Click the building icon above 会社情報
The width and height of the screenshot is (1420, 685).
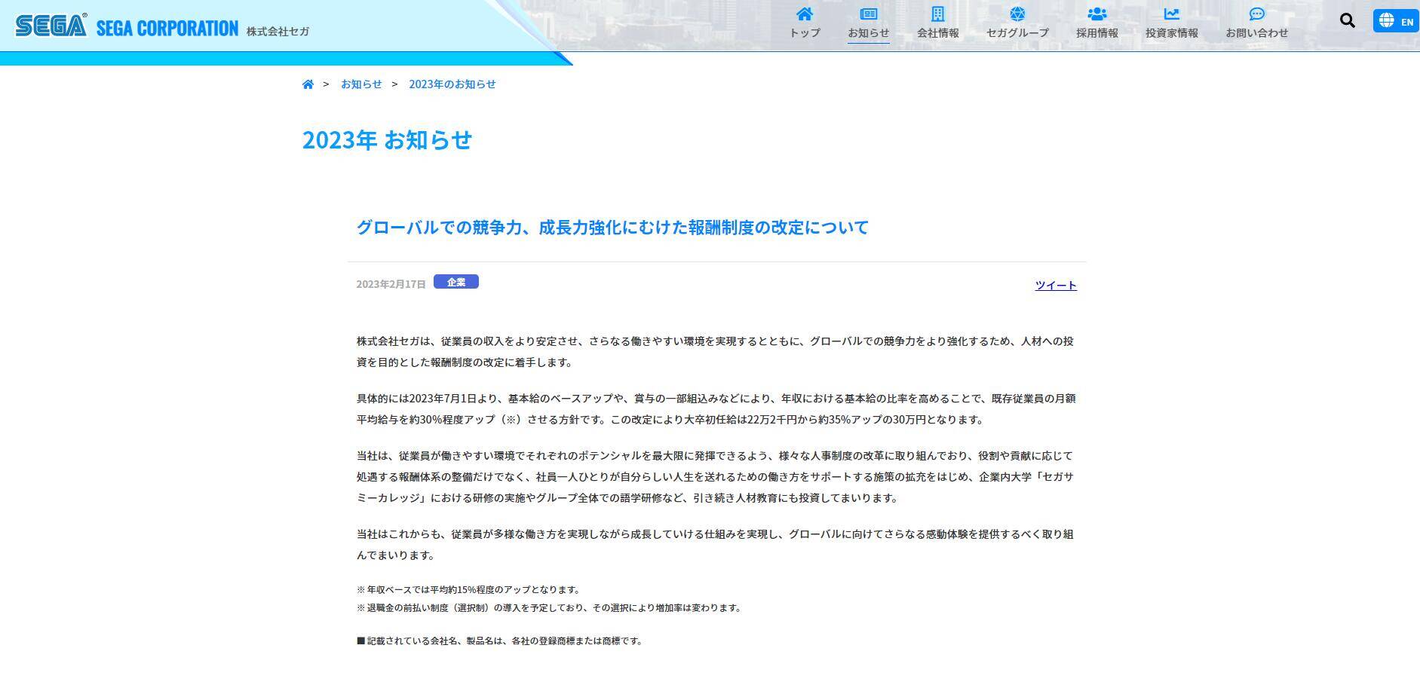click(937, 14)
